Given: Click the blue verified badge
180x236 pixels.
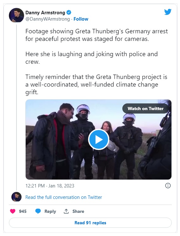Looking at the screenshot, I should [69, 12].
